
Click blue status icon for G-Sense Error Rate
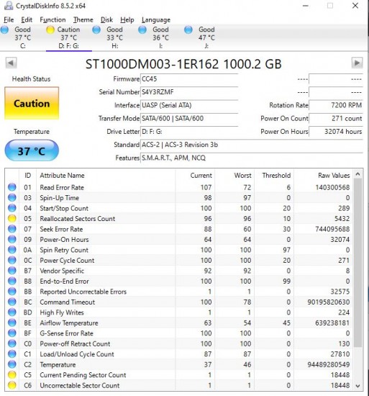pyautogui.click(x=12, y=333)
